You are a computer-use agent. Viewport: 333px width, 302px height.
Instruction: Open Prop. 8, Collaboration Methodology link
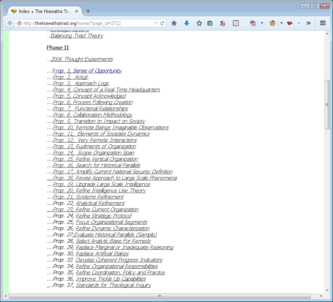point(93,115)
